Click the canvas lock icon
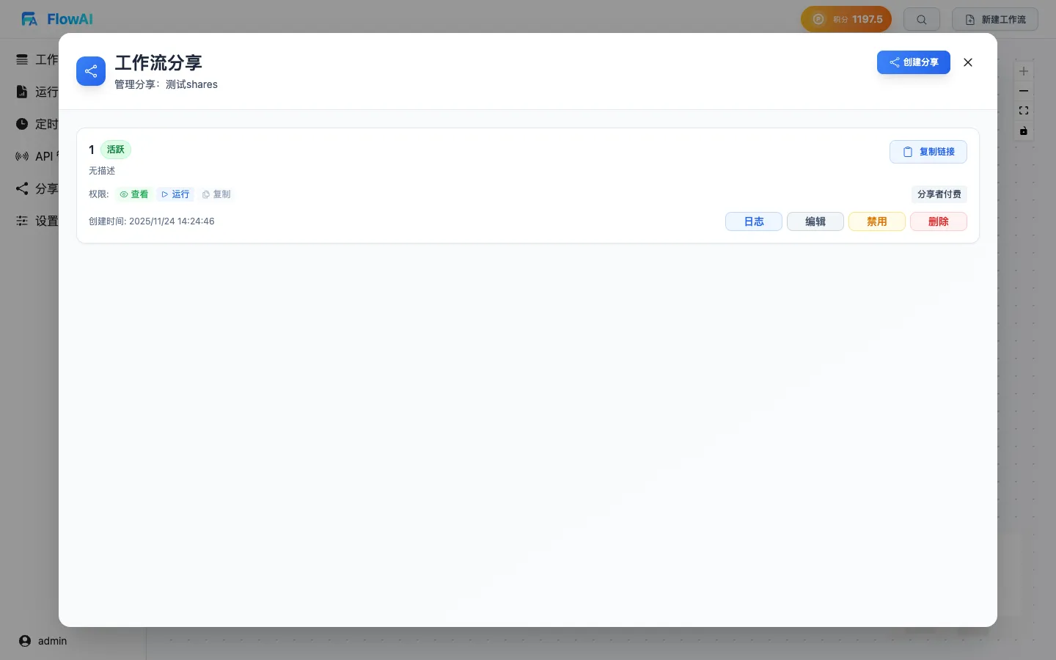 pyautogui.click(x=1024, y=131)
